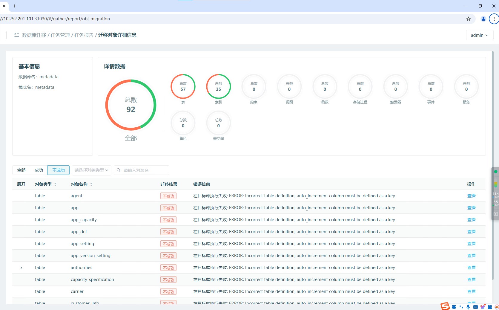Expand the authorities table row

pyautogui.click(x=21, y=268)
